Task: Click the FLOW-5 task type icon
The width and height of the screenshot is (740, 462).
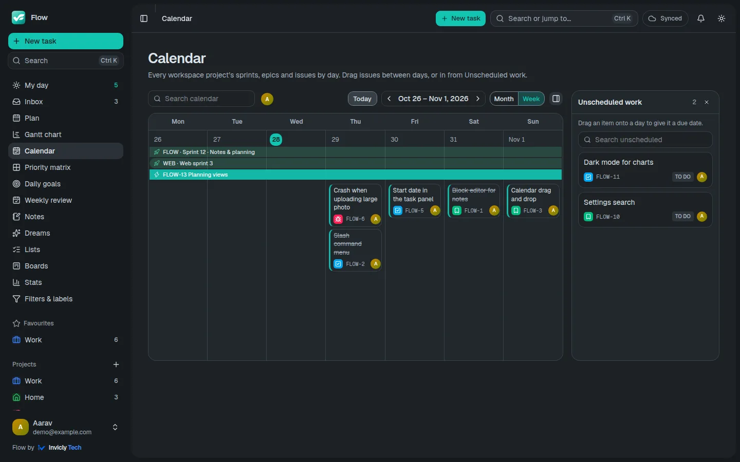Action: pos(397,210)
